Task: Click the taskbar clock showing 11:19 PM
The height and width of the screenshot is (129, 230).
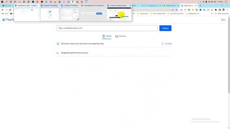Action: click(x=220, y=2)
